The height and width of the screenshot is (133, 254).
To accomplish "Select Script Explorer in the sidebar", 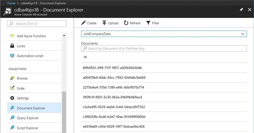I will [x=34, y=128].
